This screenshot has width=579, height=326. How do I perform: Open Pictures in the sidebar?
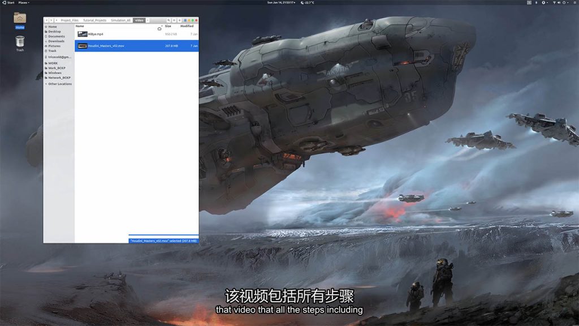pos(53,46)
